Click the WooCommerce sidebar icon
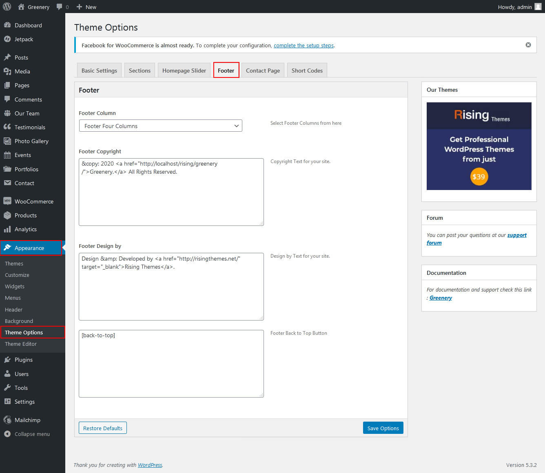545x473 pixels. [7, 201]
